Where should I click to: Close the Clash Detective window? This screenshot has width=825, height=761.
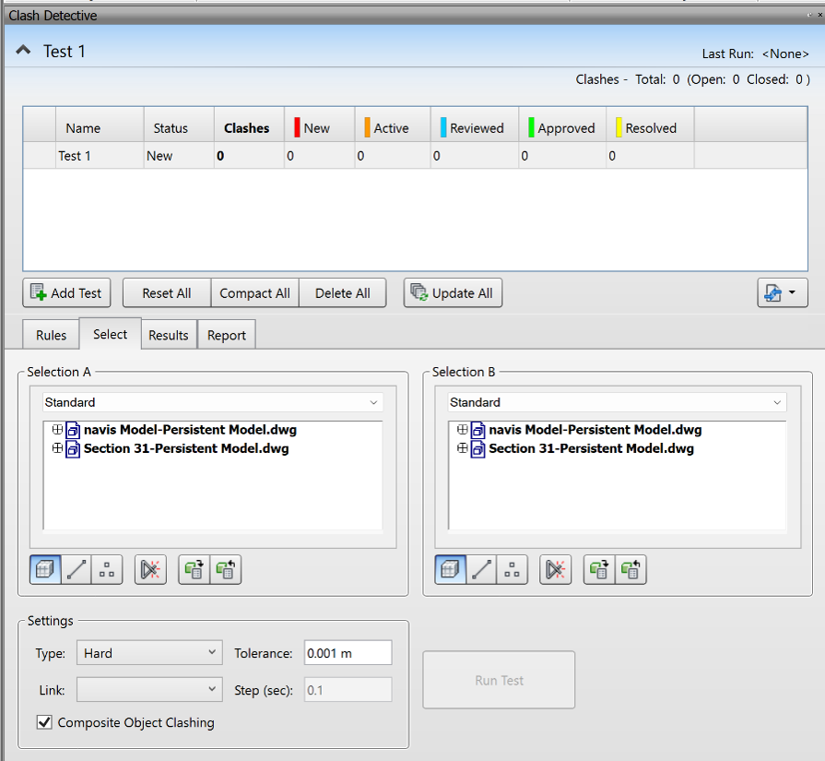(x=819, y=15)
